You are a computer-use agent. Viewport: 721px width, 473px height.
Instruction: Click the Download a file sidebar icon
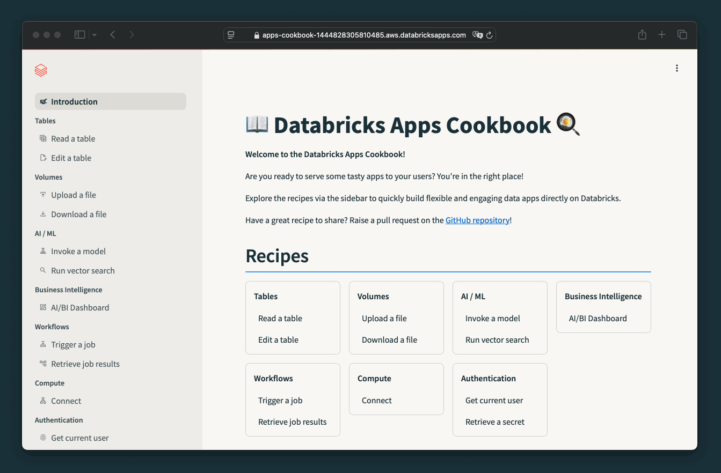43,214
